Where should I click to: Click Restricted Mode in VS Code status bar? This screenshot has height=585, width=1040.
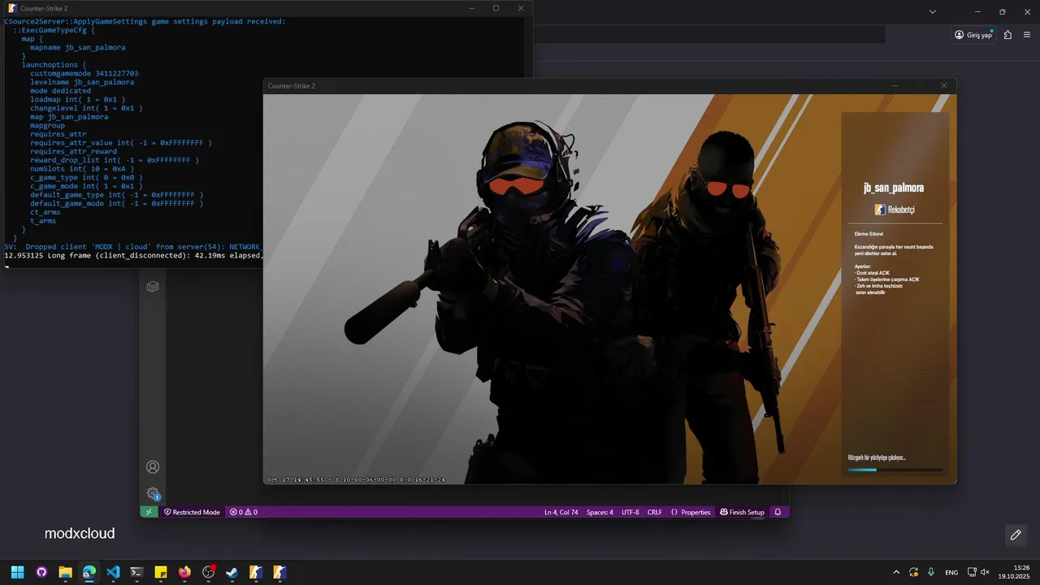(x=192, y=512)
